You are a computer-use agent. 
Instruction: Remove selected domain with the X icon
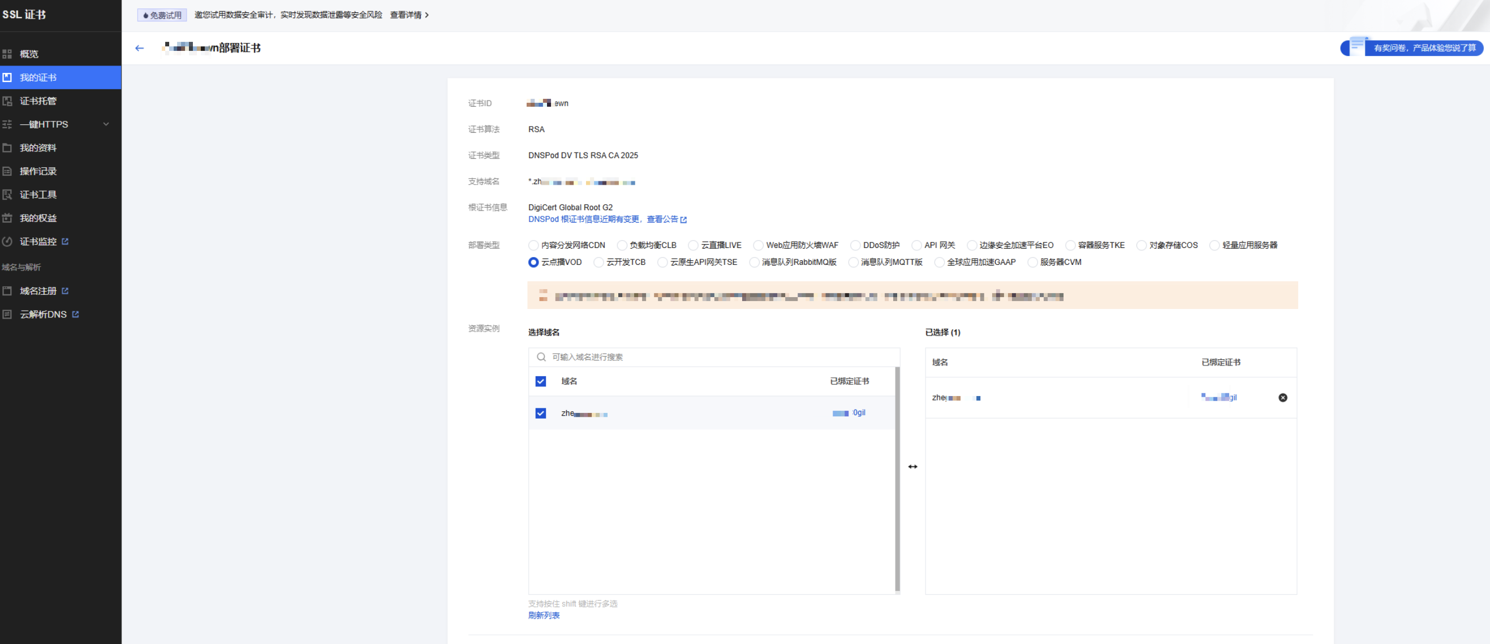[x=1282, y=397]
